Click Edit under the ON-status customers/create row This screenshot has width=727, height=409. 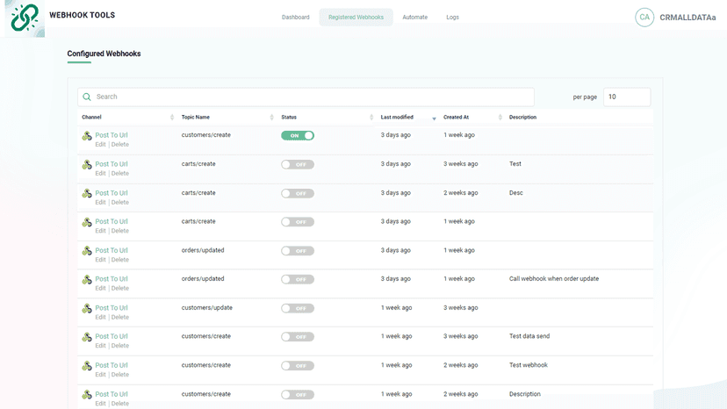point(101,145)
